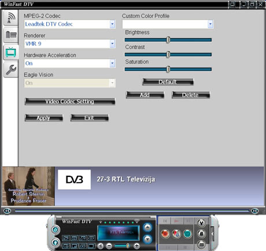The height and width of the screenshot is (251, 266).
Task: Open the recording device settings tab
Action: pyautogui.click(x=11, y=35)
